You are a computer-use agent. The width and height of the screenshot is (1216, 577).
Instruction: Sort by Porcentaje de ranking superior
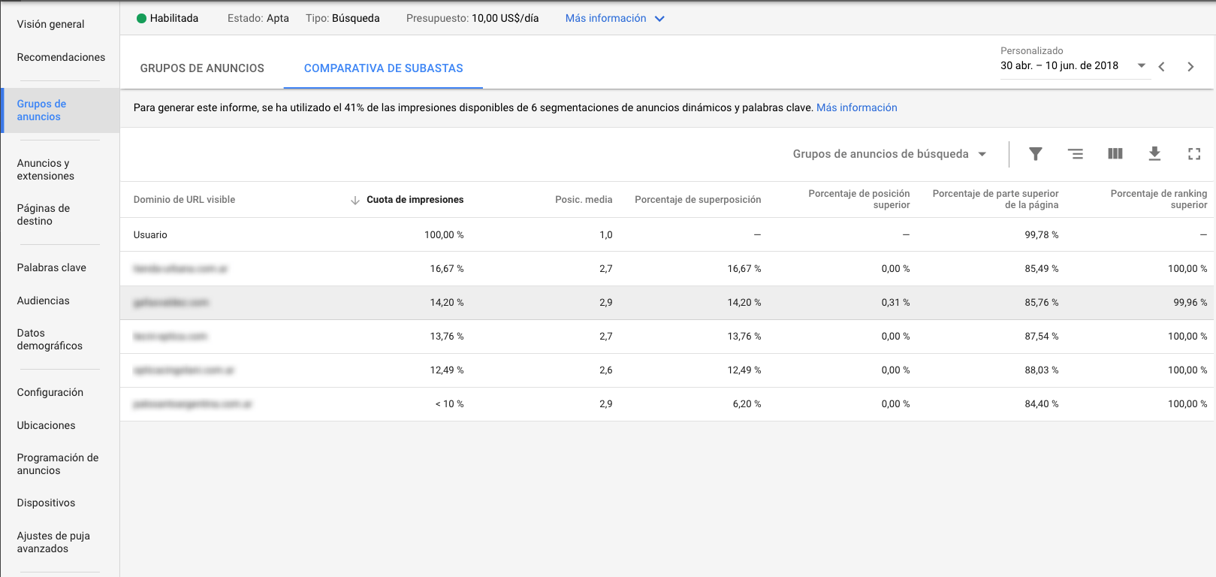pos(1159,199)
